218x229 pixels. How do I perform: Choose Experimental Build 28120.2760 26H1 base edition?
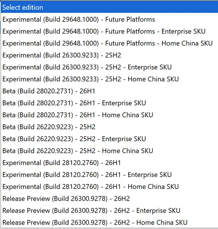[x=109, y=163]
